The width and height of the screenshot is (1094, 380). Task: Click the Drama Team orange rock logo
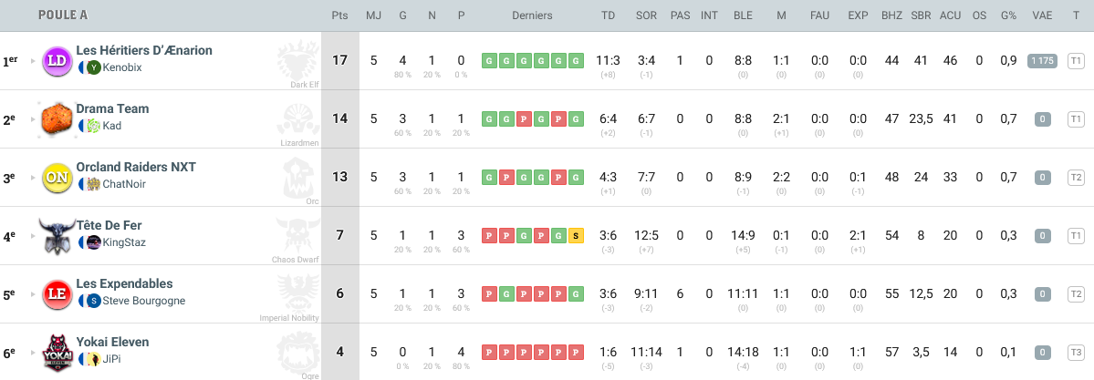pyautogui.click(x=57, y=118)
